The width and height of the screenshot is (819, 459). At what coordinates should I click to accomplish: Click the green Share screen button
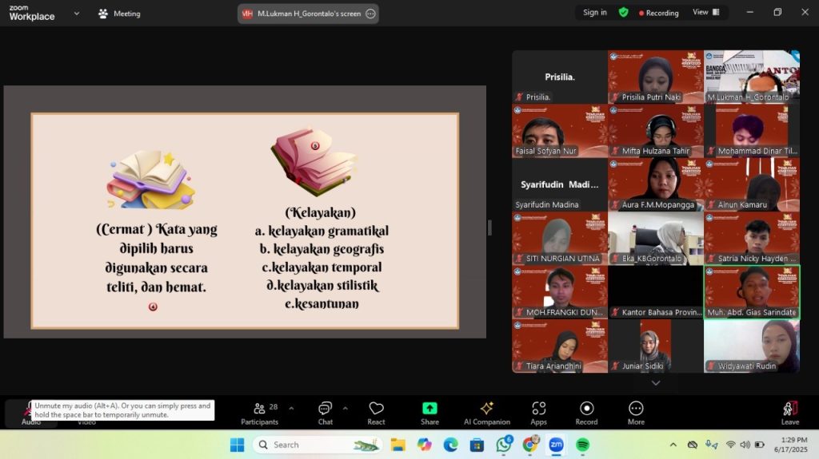click(429, 413)
